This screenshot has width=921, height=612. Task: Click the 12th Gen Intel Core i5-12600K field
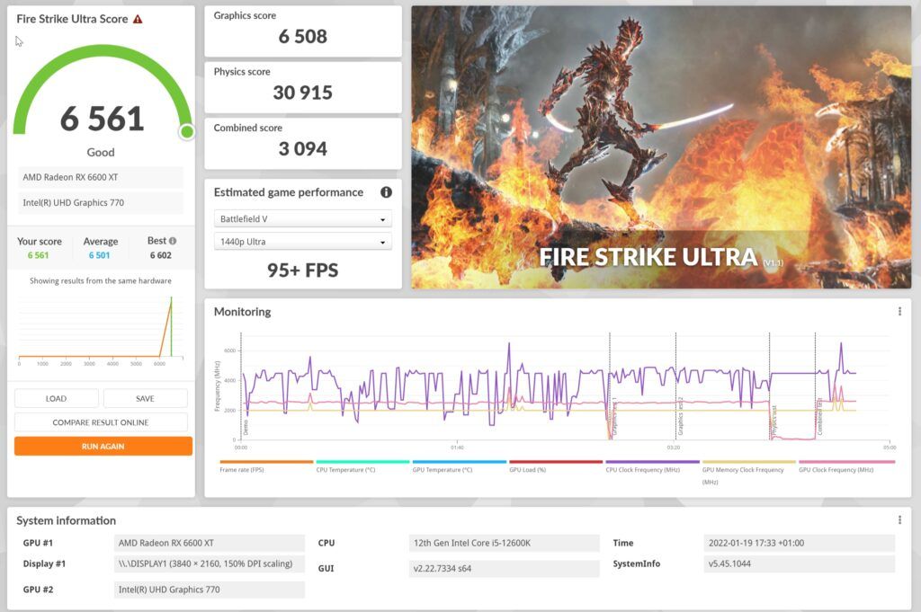tap(504, 543)
